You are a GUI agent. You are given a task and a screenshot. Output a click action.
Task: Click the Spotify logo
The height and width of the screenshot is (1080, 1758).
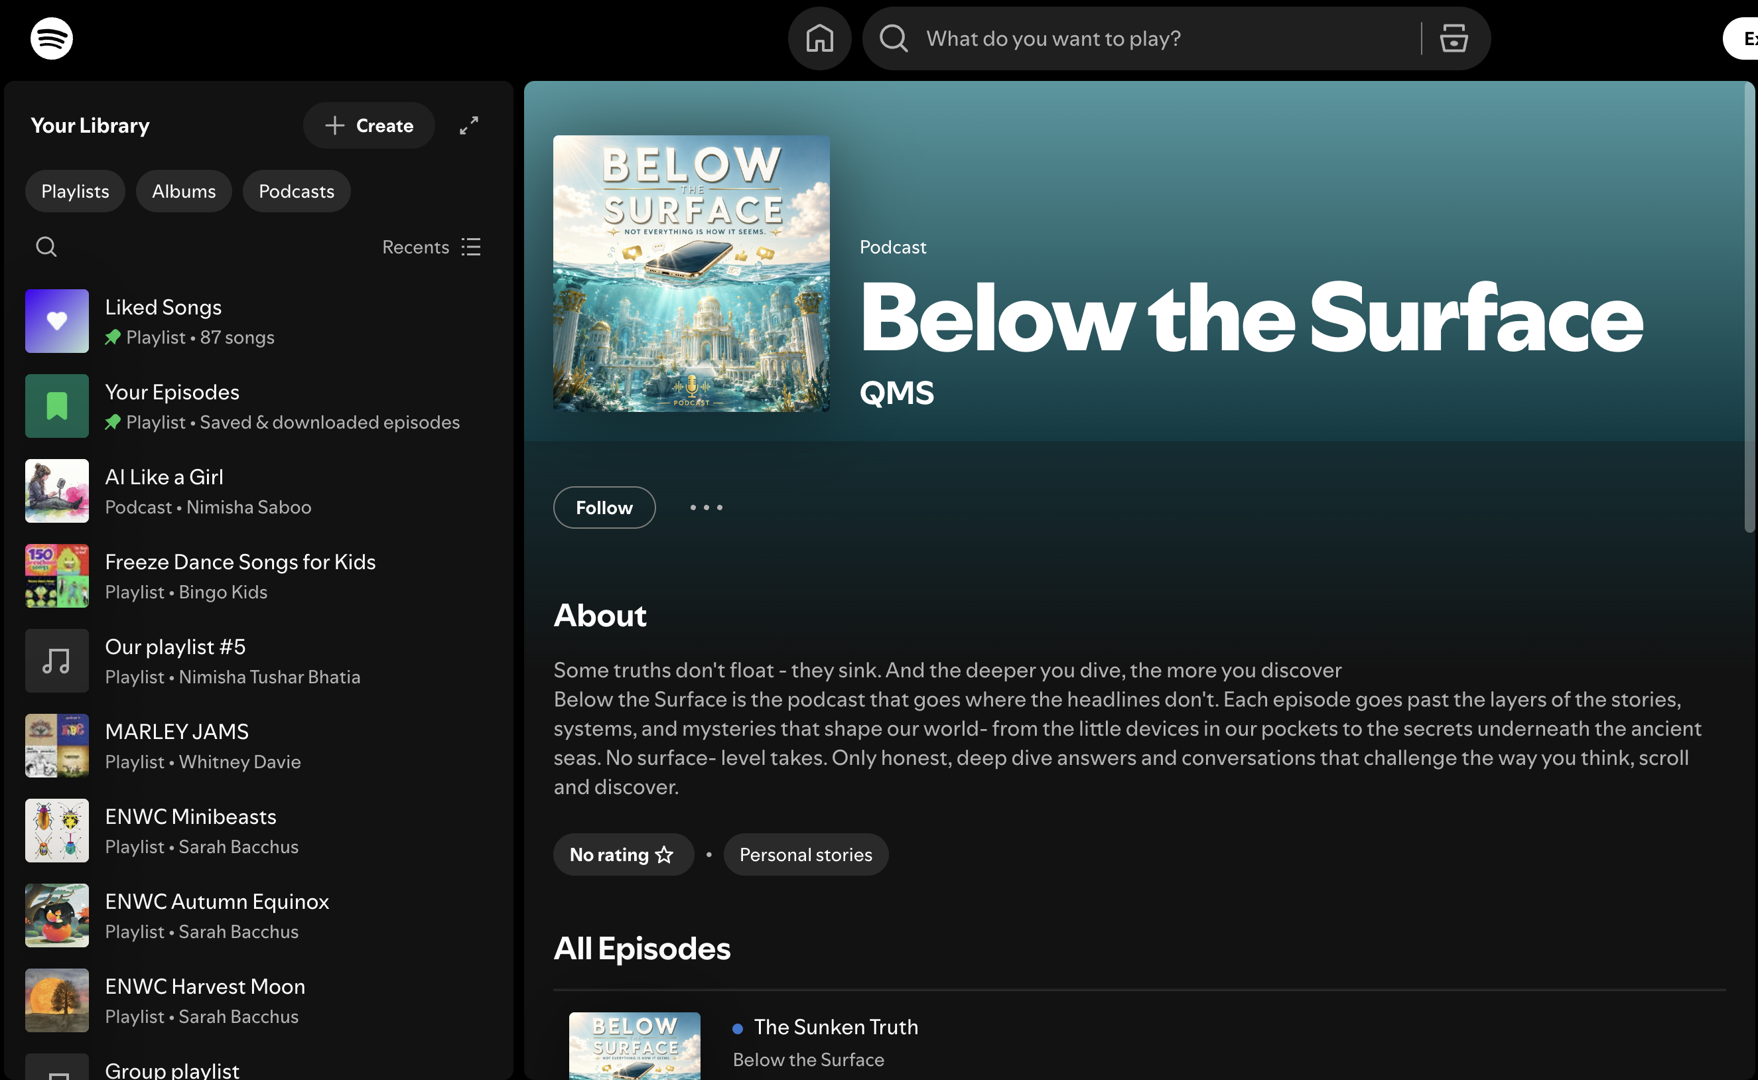coord(52,38)
